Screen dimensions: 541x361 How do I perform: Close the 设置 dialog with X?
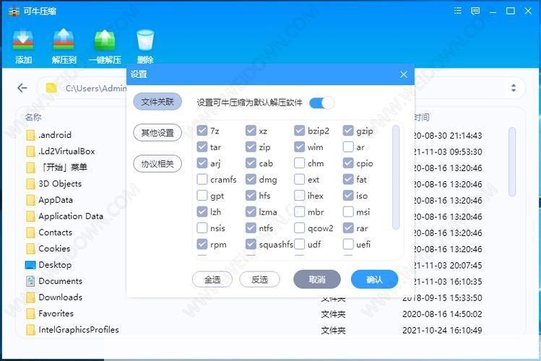tap(403, 74)
